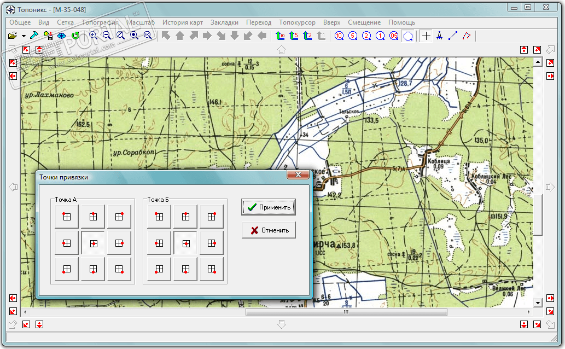This screenshot has height=349, width=565.
Task: Toggle center anchor in Точка Б
Action: click(x=185, y=243)
